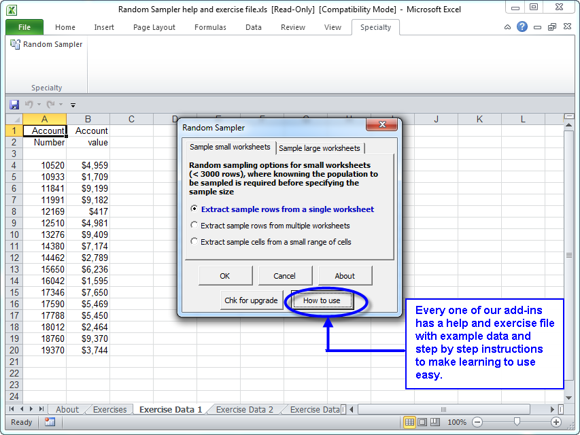The height and width of the screenshot is (435, 580).
Task: Switch to Page Layout view icon in status bar
Action: (422, 422)
